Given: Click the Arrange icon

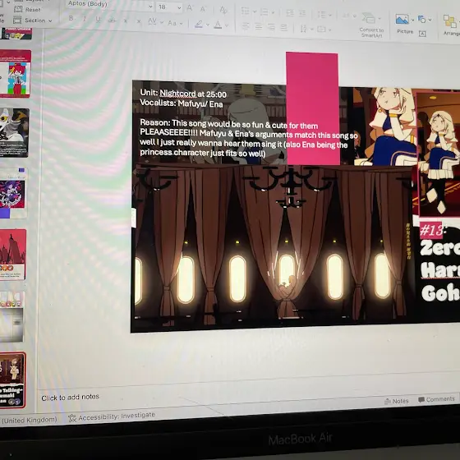Looking at the screenshot, I should [x=449, y=21].
